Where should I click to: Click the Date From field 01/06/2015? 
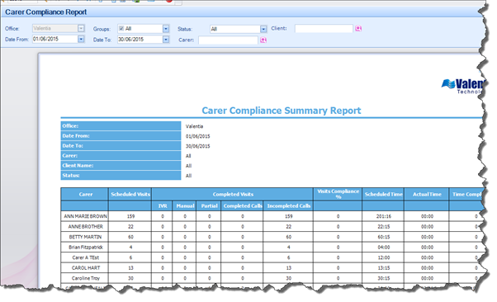point(55,39)
